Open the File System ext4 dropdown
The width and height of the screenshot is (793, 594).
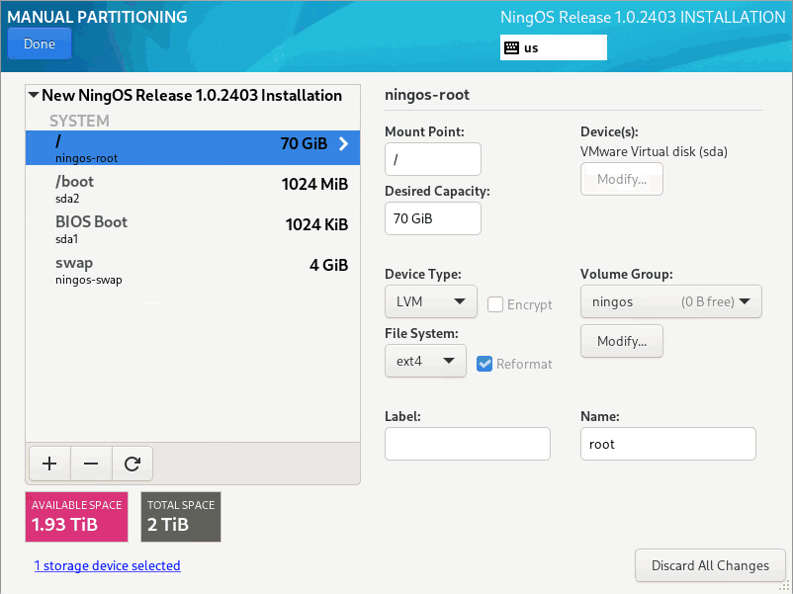425,361
